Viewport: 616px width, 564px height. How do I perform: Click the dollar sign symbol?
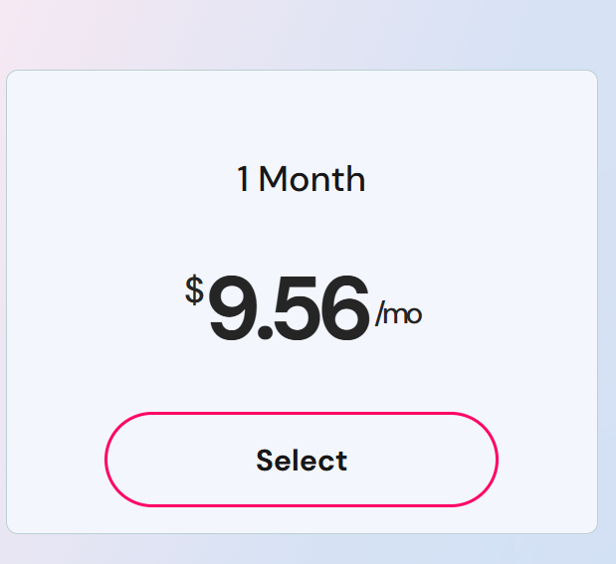tap(194, 290)
